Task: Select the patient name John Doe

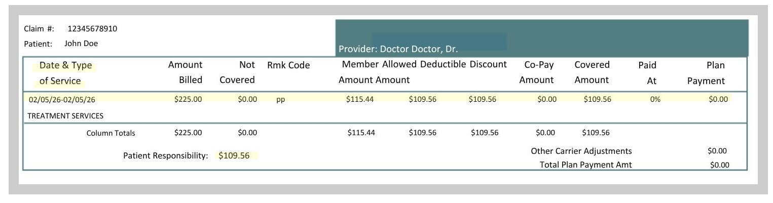Action: tap(81, 44)
